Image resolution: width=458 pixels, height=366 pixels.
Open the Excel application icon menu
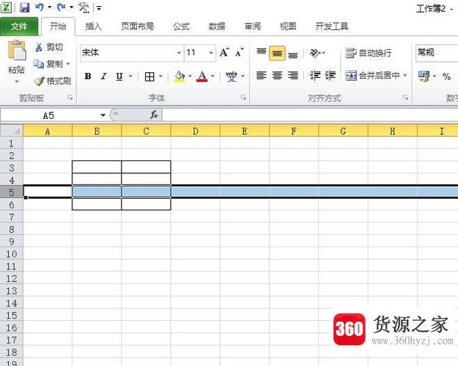point(6,8)
